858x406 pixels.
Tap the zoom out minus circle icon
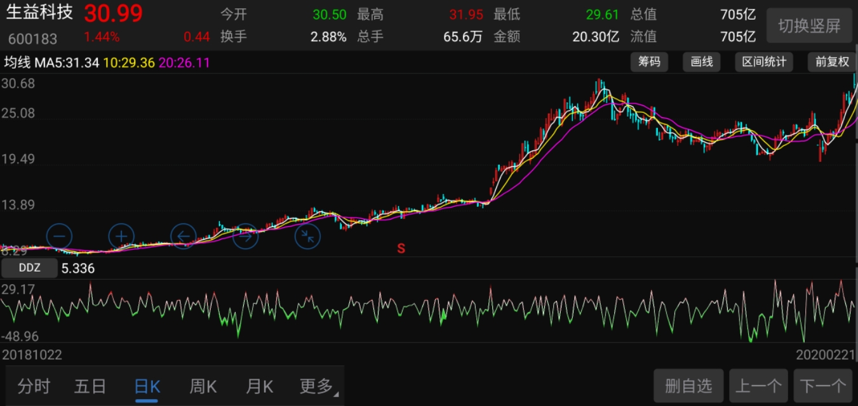click(x=60, y=237)
